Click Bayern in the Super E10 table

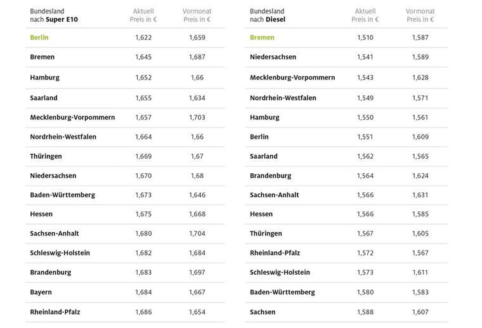(41, 292)
